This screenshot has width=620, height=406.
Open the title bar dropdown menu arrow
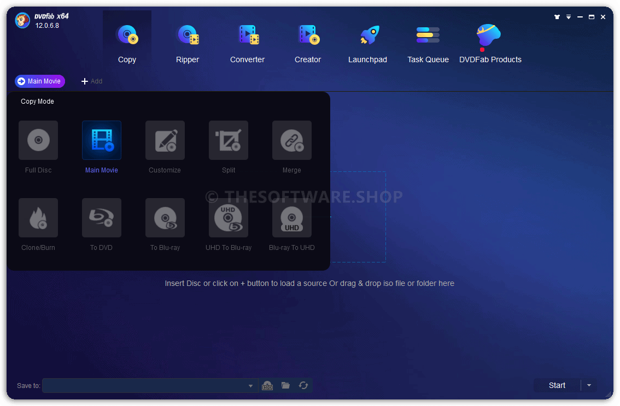point(569,17)
